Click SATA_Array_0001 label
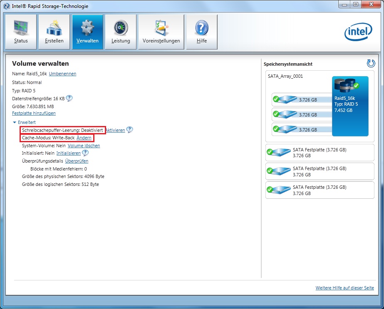This screenshot has height=309, width=384. point(285,76)
